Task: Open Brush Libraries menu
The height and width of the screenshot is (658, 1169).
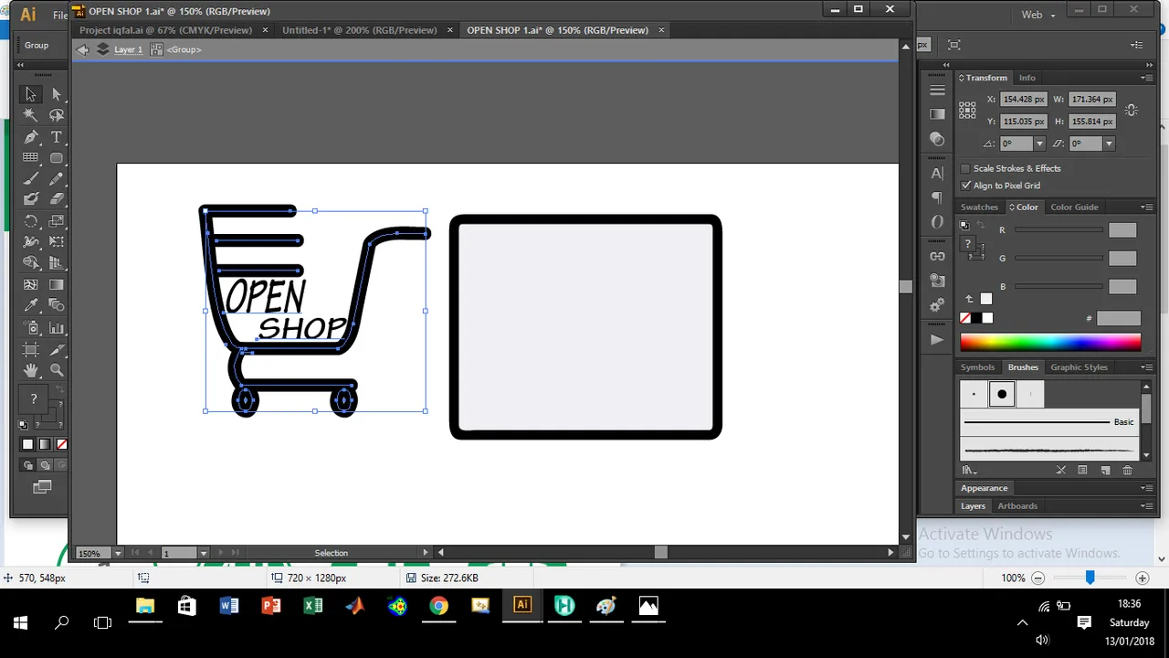Action: (x=969, y=471)
